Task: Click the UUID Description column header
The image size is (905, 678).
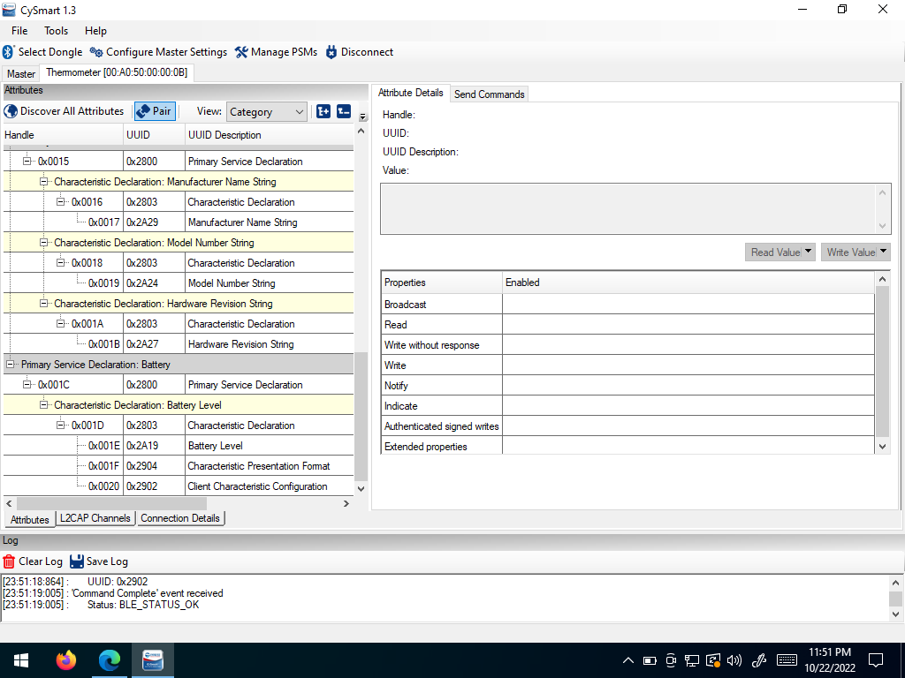Action: pos(270,135)
